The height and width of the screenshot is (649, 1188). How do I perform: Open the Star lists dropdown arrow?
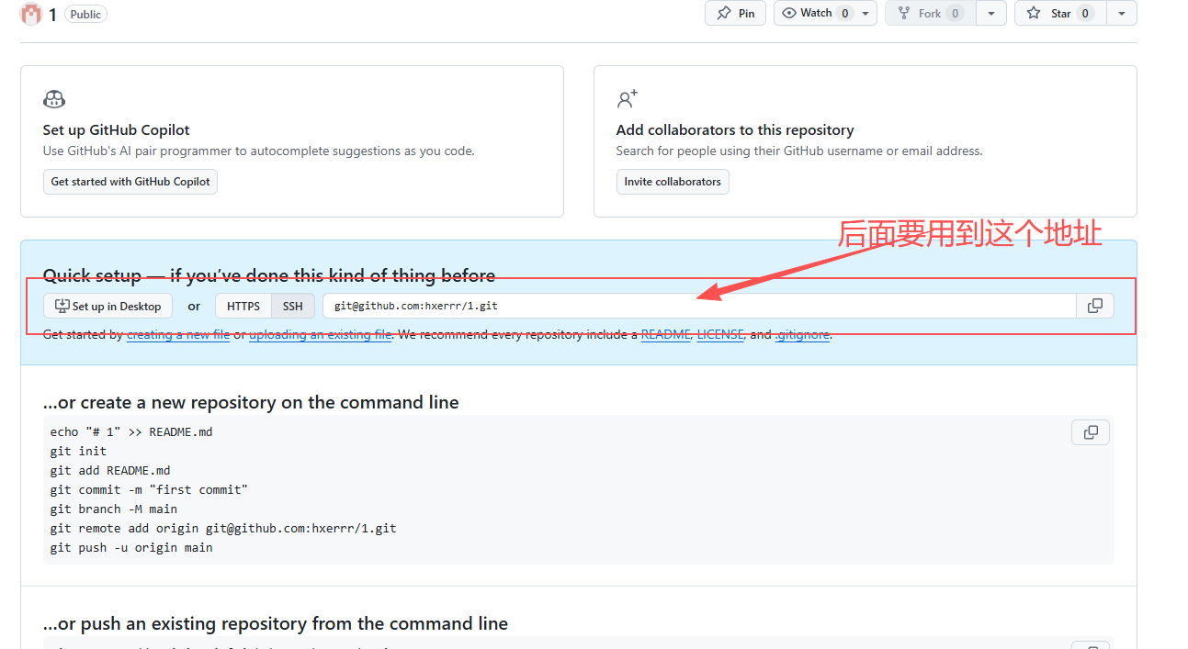pyautogui.click(x=1122, y=13)
